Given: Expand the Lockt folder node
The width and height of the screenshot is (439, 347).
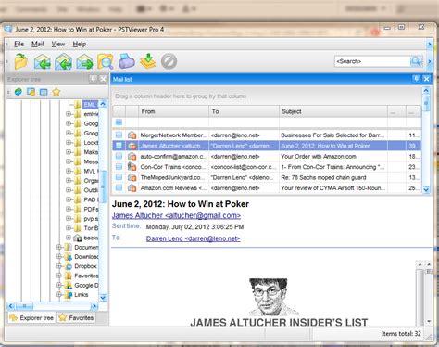Looking at the screenshot, I should tap(69, 143).
